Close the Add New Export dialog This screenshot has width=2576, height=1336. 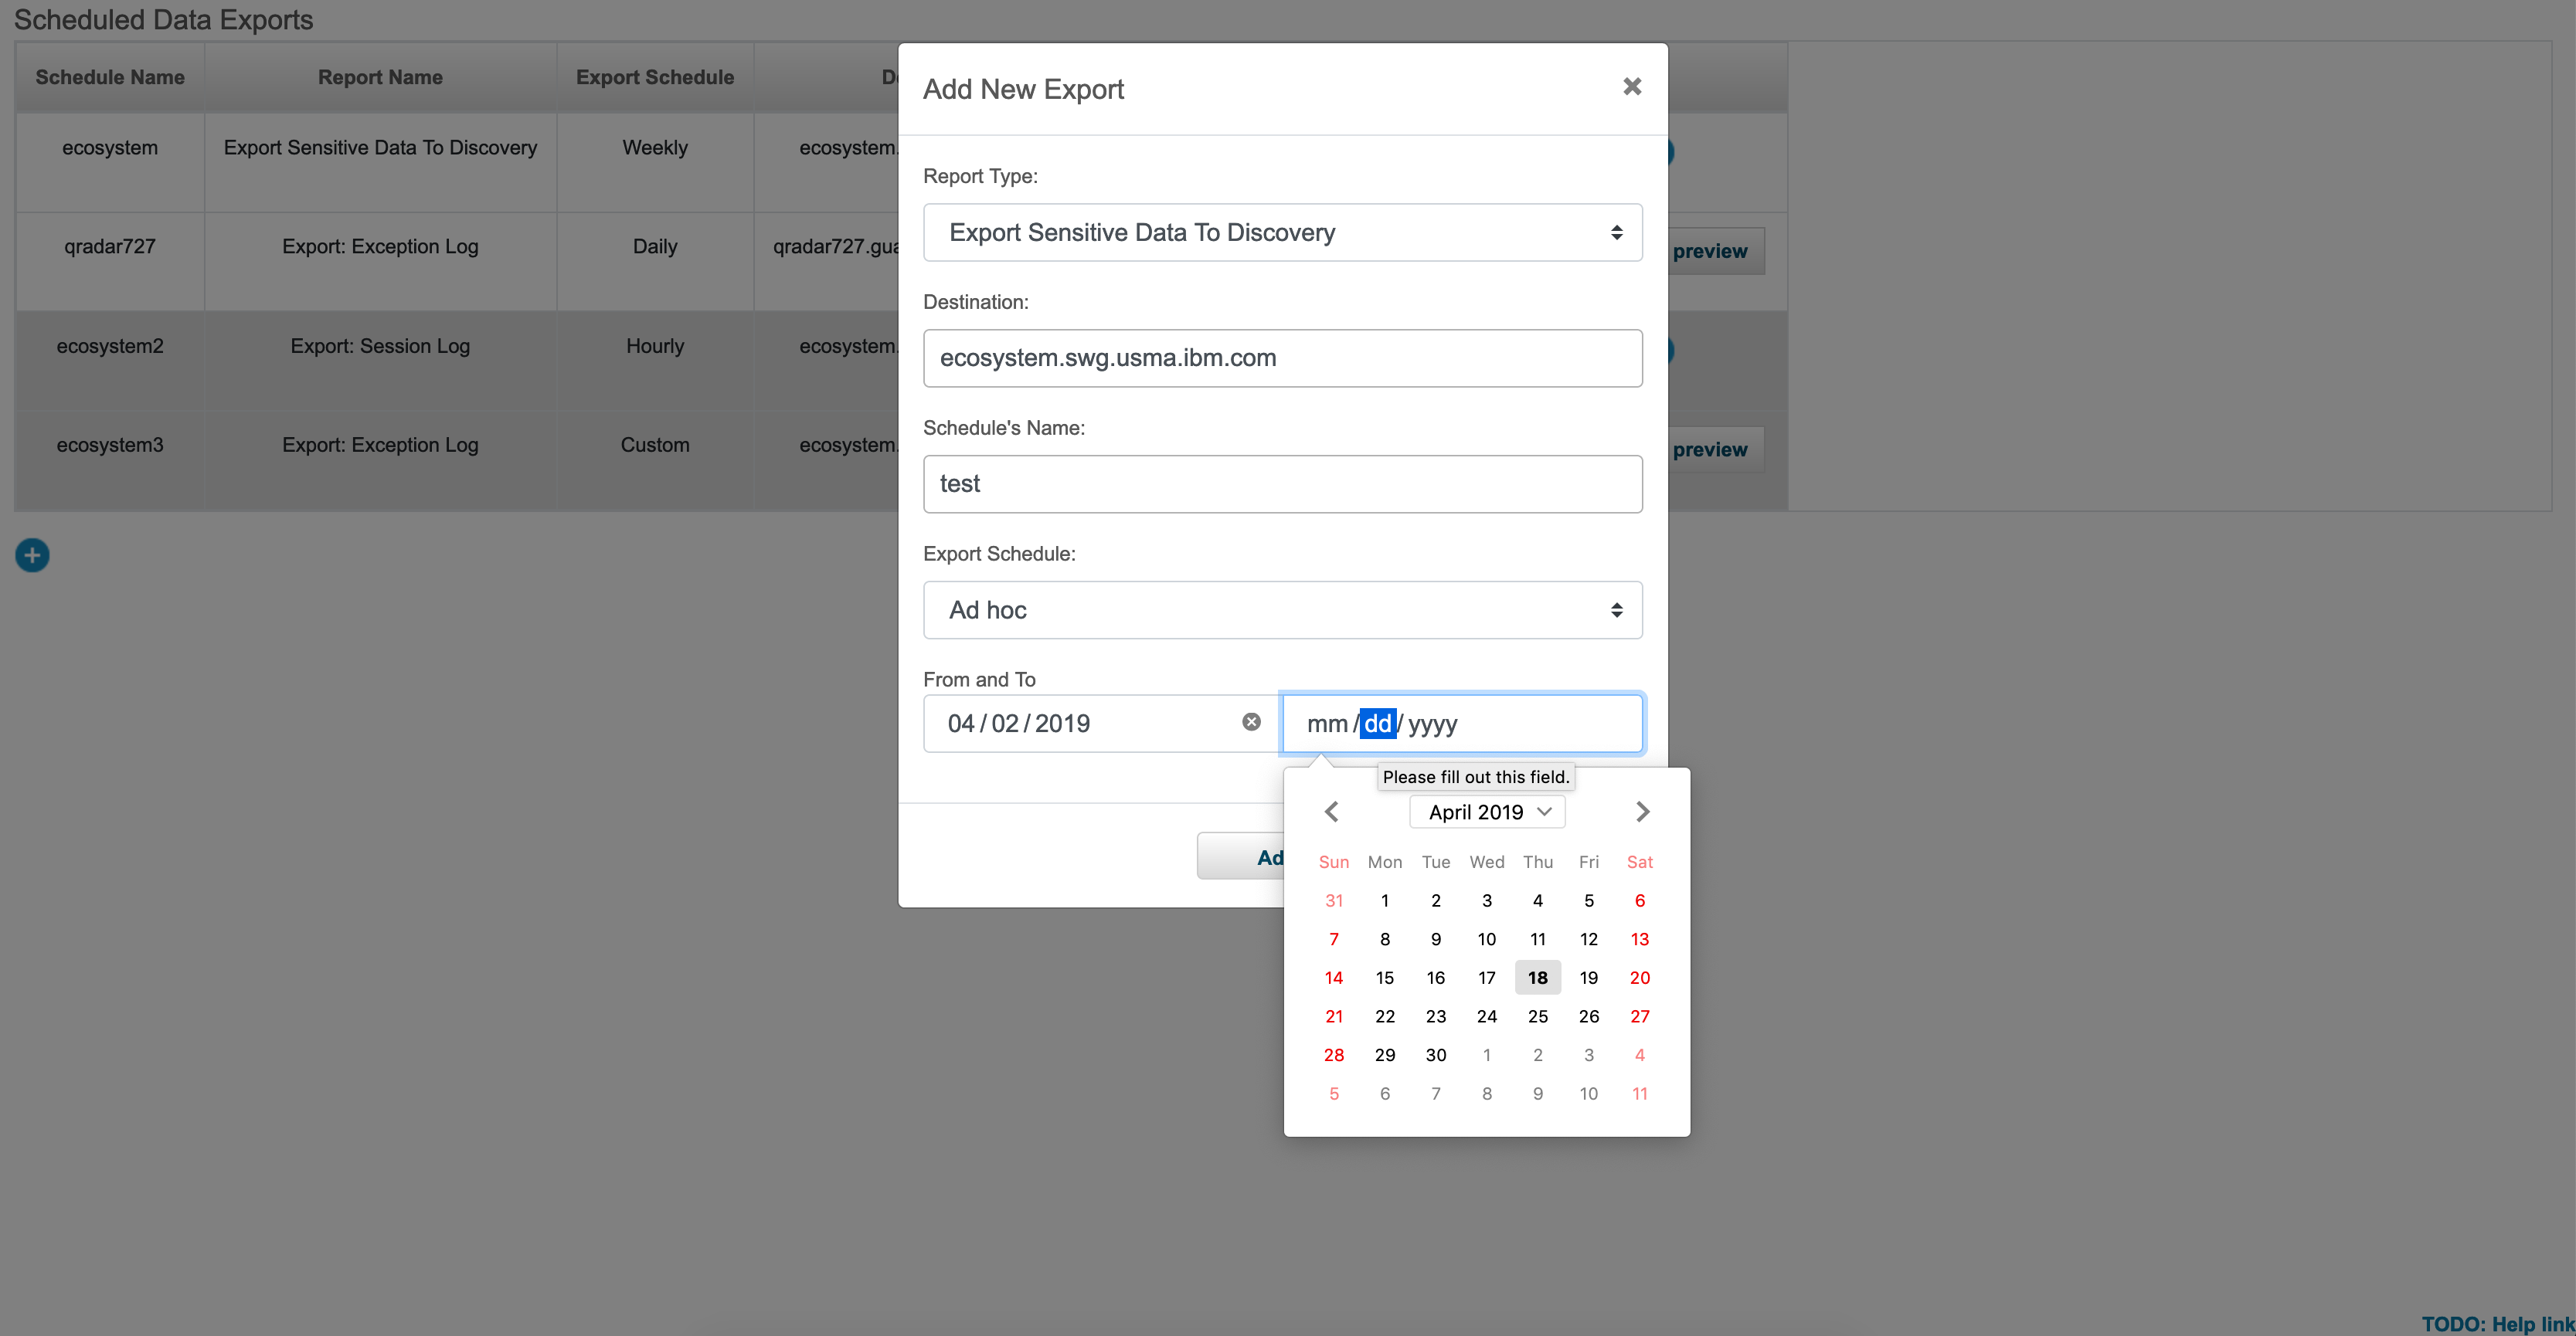pyautogui.click(x=1632, y=86)
